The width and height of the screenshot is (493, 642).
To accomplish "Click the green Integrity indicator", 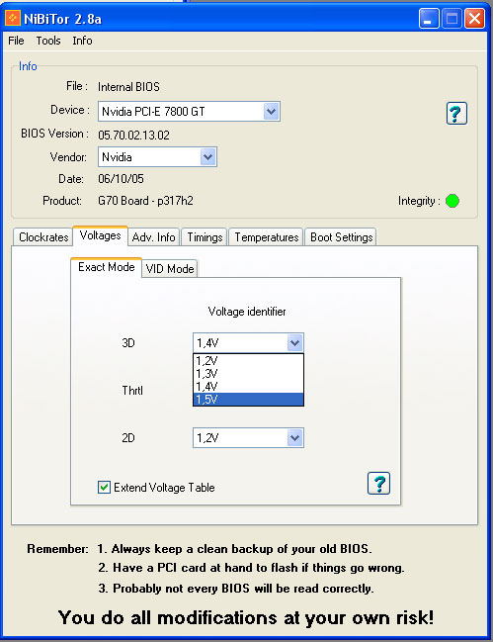I will [x=452, y=201].
